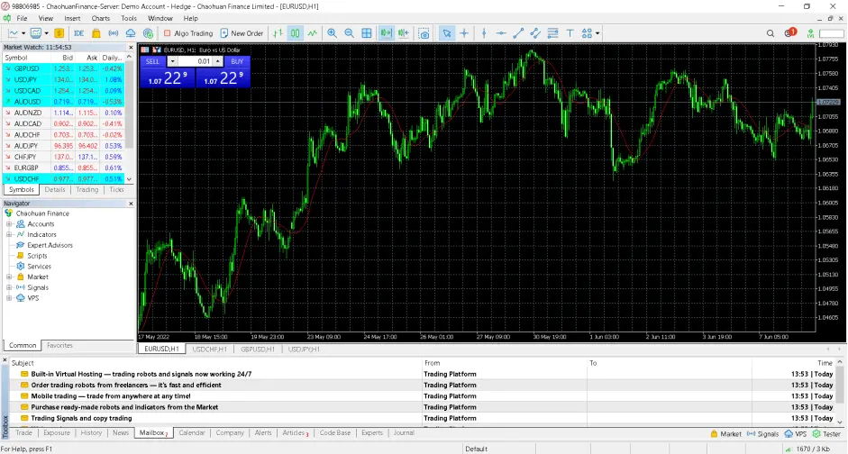Open the Calendar tab in Toolbox
The width and height of the screenshot is (848, 454).
tap(192, 433)
